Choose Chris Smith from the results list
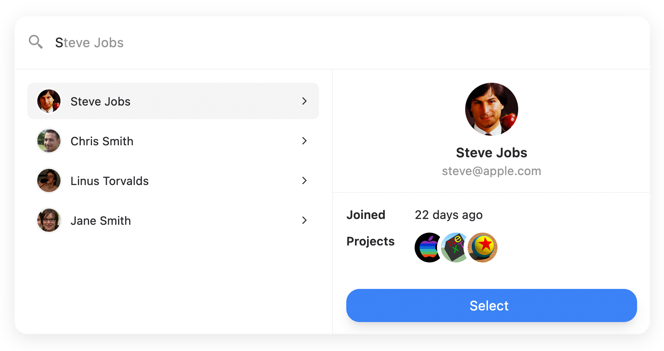Image resolution: width=664 pixels, height=351 pixels. tap(173, 141)
